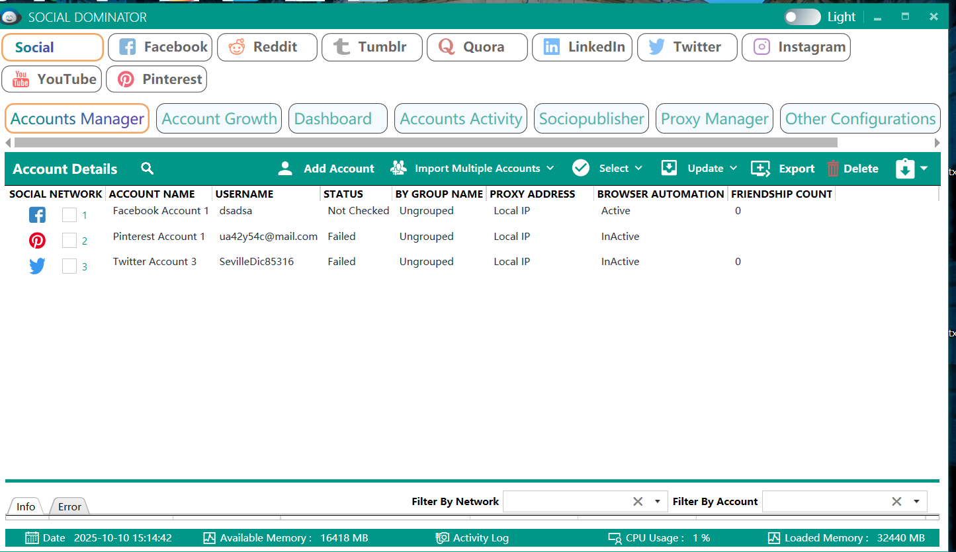
Task: Switch to the Proxy Manager tab
Action: [x=715, y=119]
